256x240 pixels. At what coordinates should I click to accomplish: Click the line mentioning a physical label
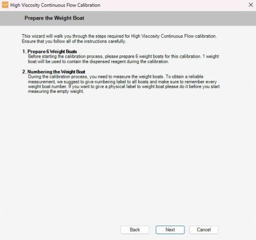tap(124, 86)
